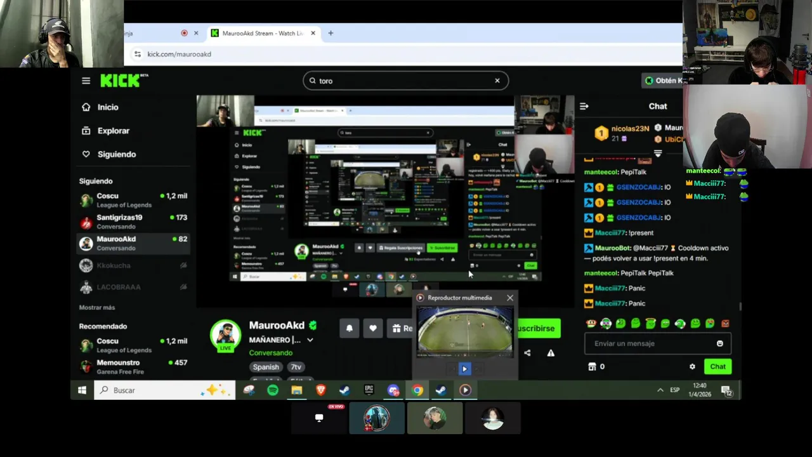Select MaurooAkd channel in the sidebar
Image resolution: width=812 pixels, height=457 pixels.
[133, 243]
